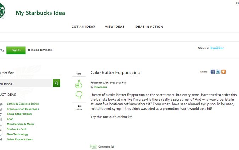Open steven001 user profile link
239x150 pixels.
click(x=101, y=87)
